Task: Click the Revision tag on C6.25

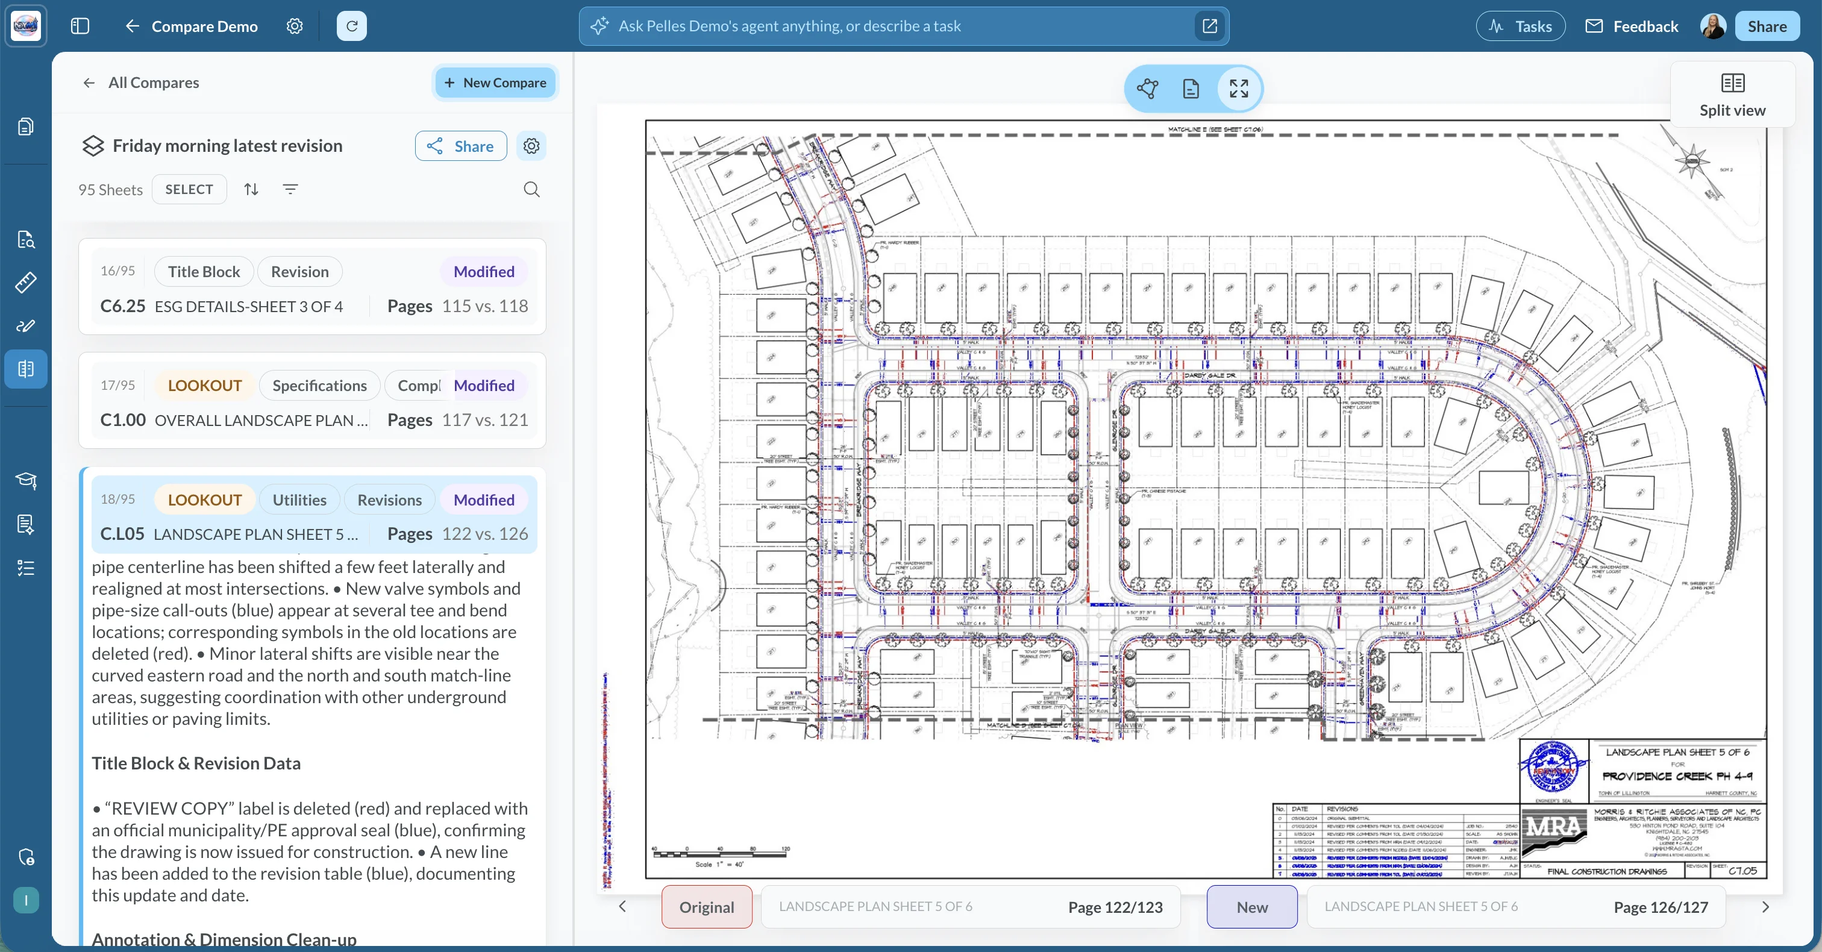Action: point(300,272)
